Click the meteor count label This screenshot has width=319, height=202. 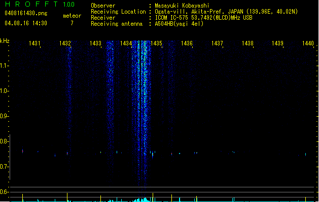click(x=72, y=16)
